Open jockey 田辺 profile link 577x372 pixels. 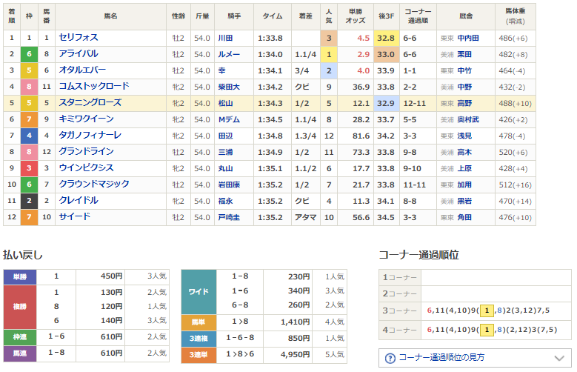point(225,136)
